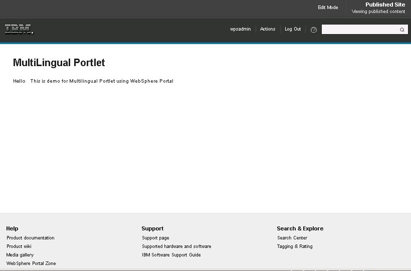Screen dimensions: 411x271
Task: Open the Published Site menu
Action: point(385,5)
